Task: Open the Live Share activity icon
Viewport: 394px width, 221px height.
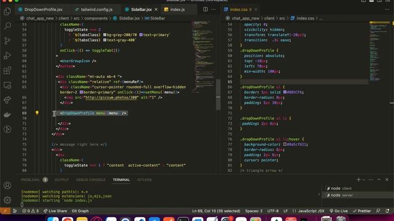Action: click(7, 99)
